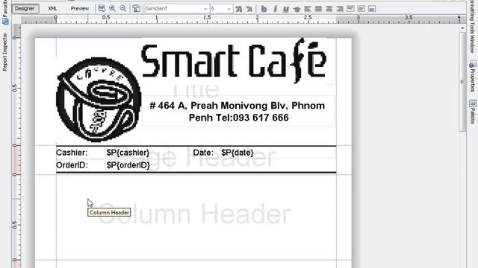The width and height of the screenshot is (478, 268).
Task: Toggle strikethrough formatting
Action: coord(297,9)
